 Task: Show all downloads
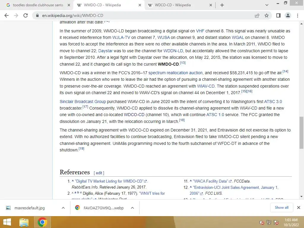pos(281,208)
